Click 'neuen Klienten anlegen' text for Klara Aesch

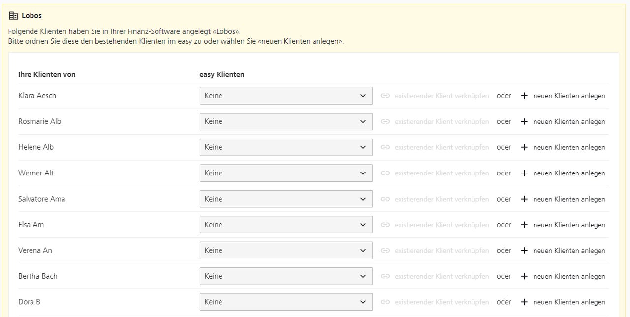[569, 96]
